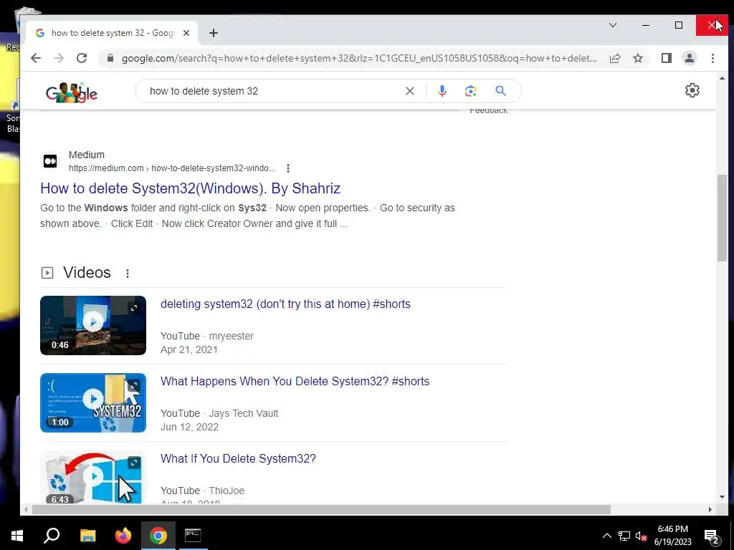
Task: Clear the search box with the X
Action: 409,91
